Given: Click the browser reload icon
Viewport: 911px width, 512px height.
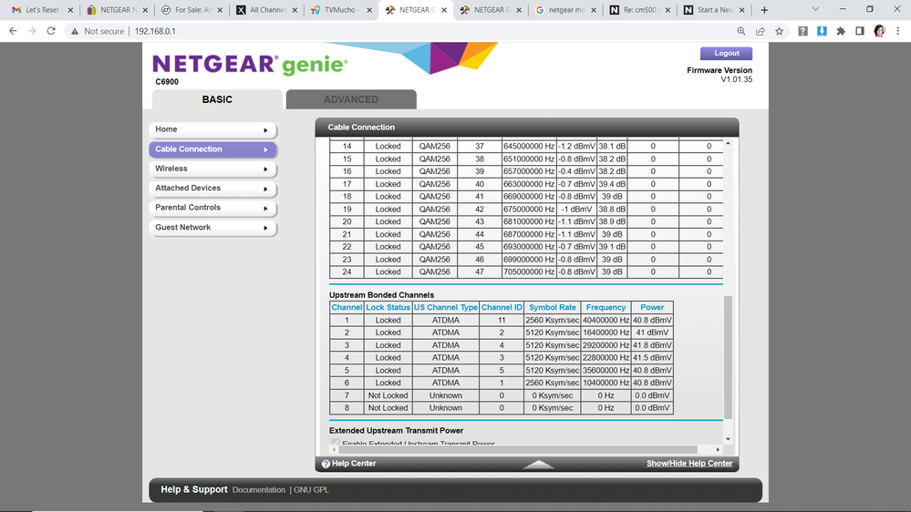Looking at the screenshot, I should pyautogui.click(x=51, y=31).
